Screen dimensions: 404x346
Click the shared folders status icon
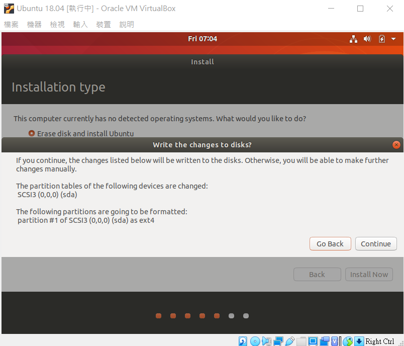click(x=301, y=341)
